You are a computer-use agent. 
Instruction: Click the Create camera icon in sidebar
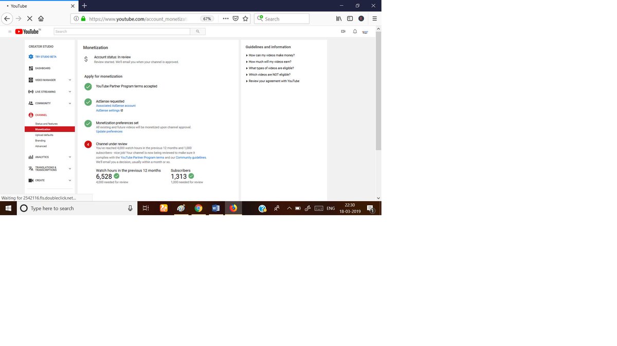(x=31, y=180)
